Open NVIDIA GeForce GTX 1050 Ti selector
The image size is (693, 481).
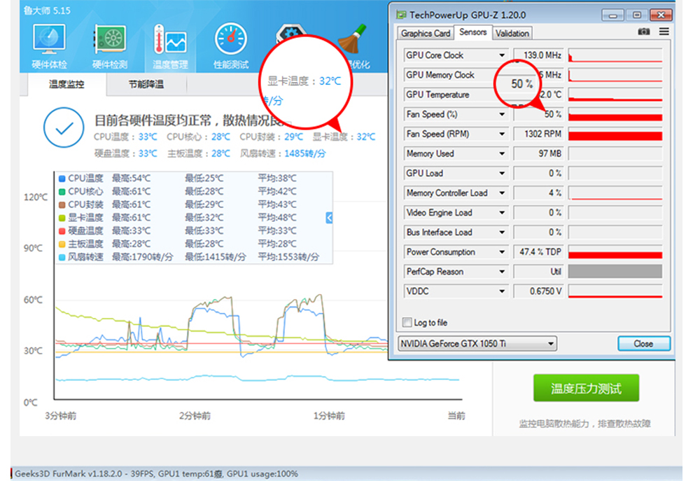point(477,344)
